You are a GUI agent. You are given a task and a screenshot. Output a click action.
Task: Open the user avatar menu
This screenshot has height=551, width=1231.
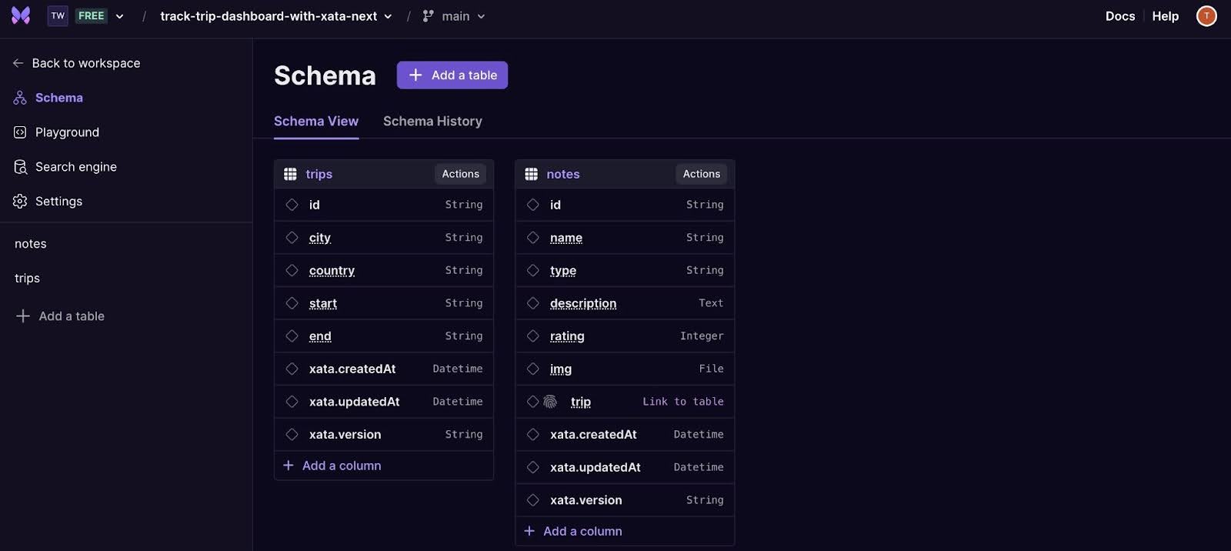point(1206,15)
